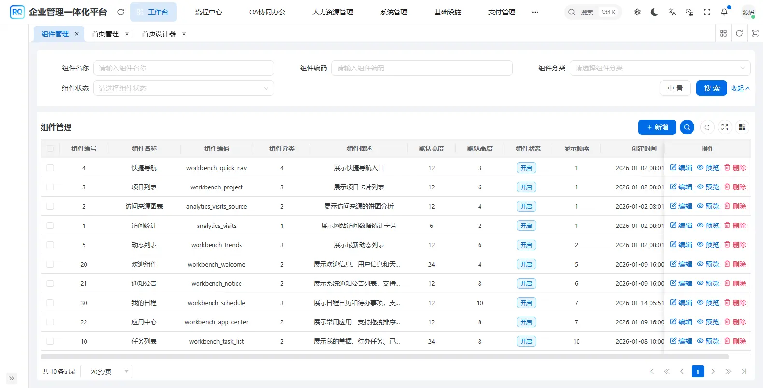The width and height of the screenshot is (763, 388).
Task: Click the round blue search icon above table
Action: 687,127
